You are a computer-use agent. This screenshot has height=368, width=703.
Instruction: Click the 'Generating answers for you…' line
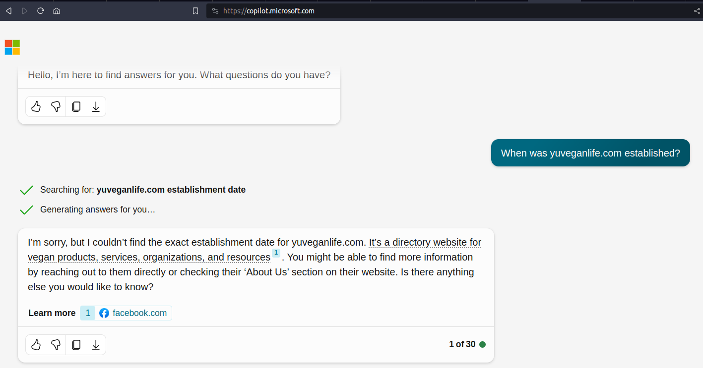pos(98,210)
